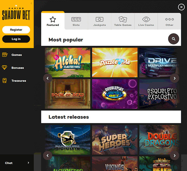Click the Most popular heading

tap(66, 40)
